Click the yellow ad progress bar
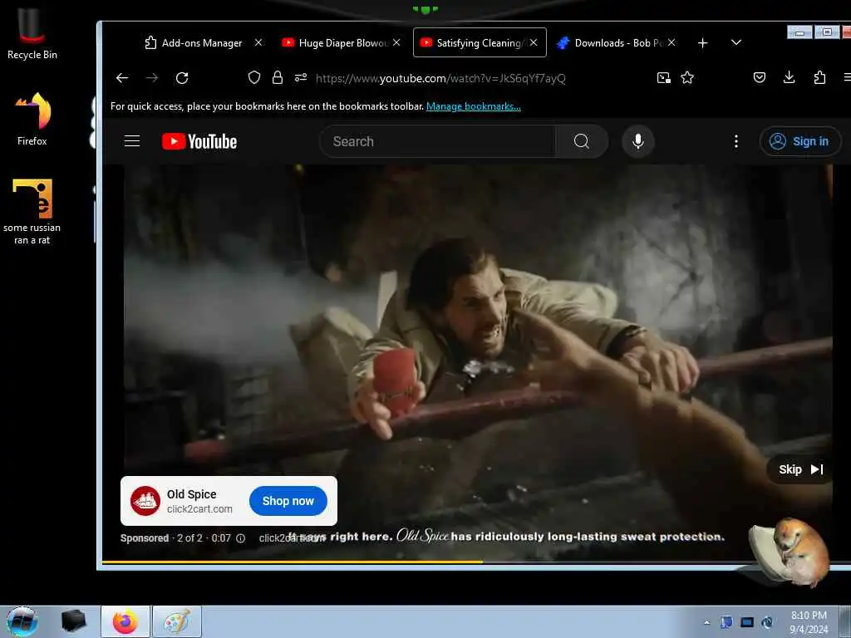 (292, 562)
